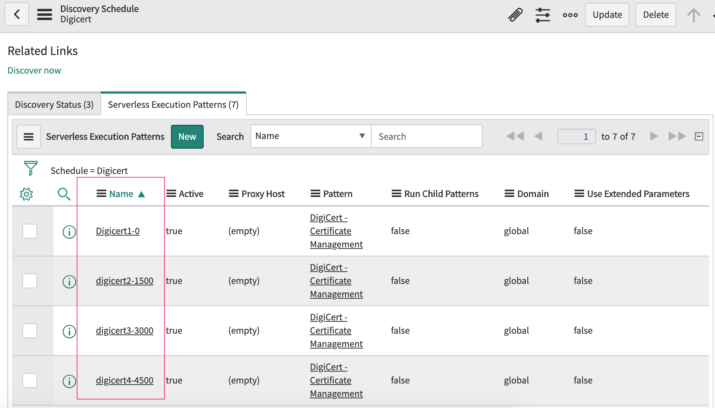The width and height of the screenshot is (715, 408).
Task: Check the Digicert1-0 row checkbox
Action: [30, 231]
